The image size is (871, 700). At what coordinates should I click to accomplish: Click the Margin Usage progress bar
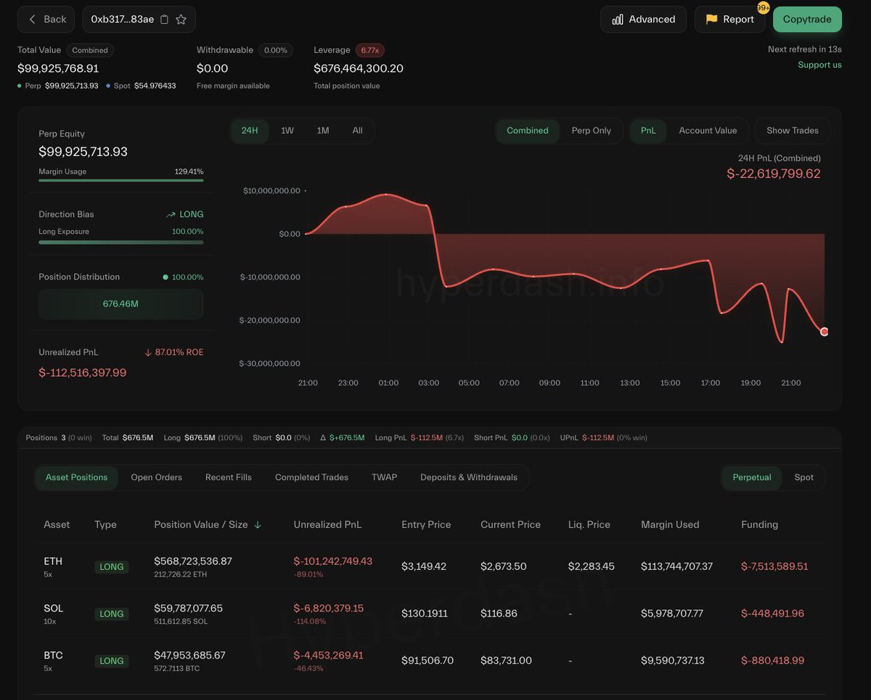pyautogui.click(x=120, y=181)
